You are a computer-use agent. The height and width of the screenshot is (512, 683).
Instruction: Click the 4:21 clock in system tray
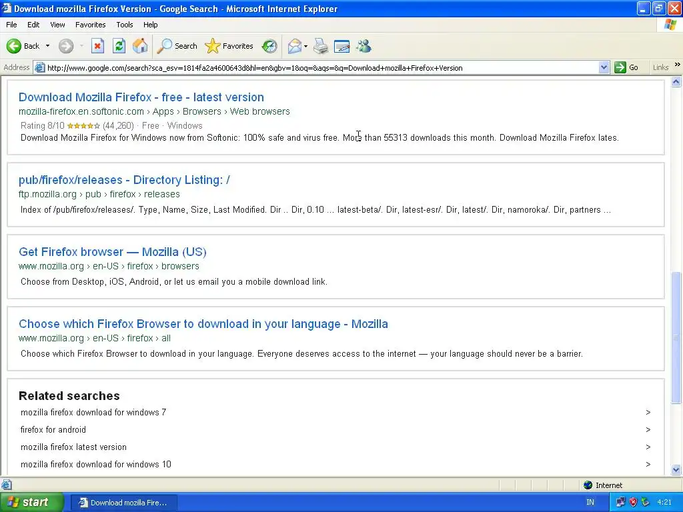click(664, 503)
